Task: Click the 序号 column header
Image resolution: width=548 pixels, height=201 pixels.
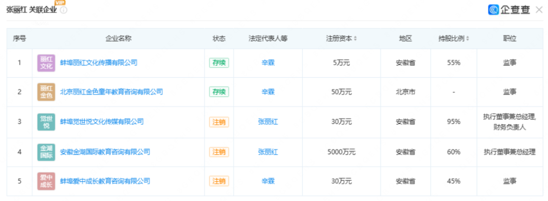Action: 19,39
